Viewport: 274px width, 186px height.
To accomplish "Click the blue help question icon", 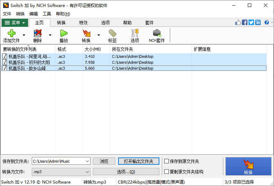I will point(267,22).
